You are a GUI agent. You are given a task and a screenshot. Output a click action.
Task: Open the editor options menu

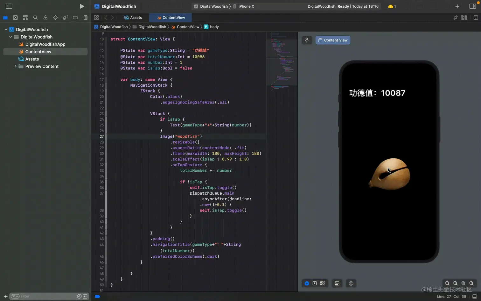(x=464, y=18)
